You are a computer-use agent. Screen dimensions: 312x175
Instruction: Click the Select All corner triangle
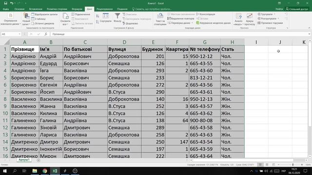tap(7, 42)
